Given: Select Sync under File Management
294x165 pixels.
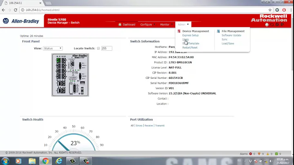Looking at the screenshot, I should tap(225, 39).
